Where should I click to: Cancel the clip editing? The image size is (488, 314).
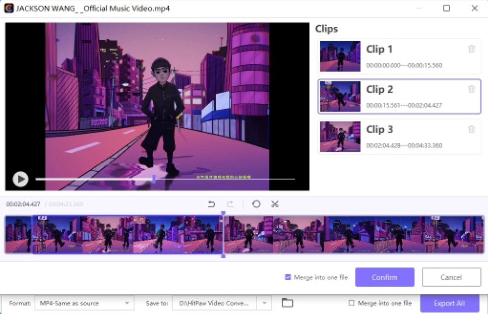pos(451,277)
